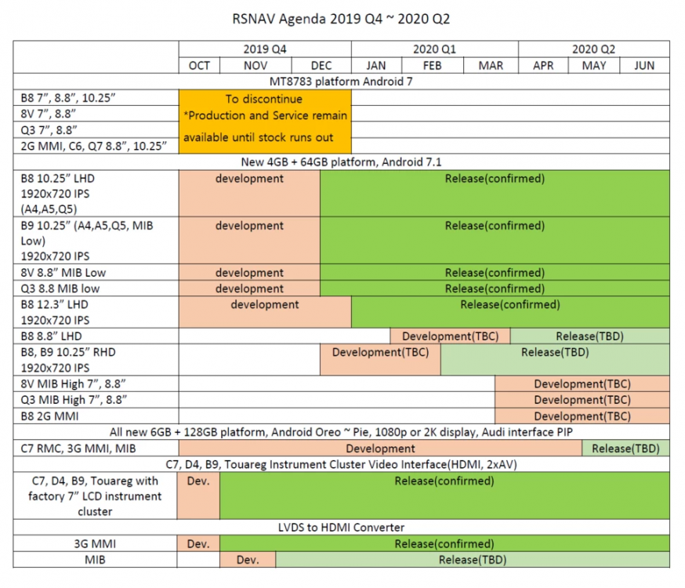Image resolution: width=685 pixels, height=588 pixels.
Task: Select the New 4GB + 64GB platform section row
Action: pos(341,162)
